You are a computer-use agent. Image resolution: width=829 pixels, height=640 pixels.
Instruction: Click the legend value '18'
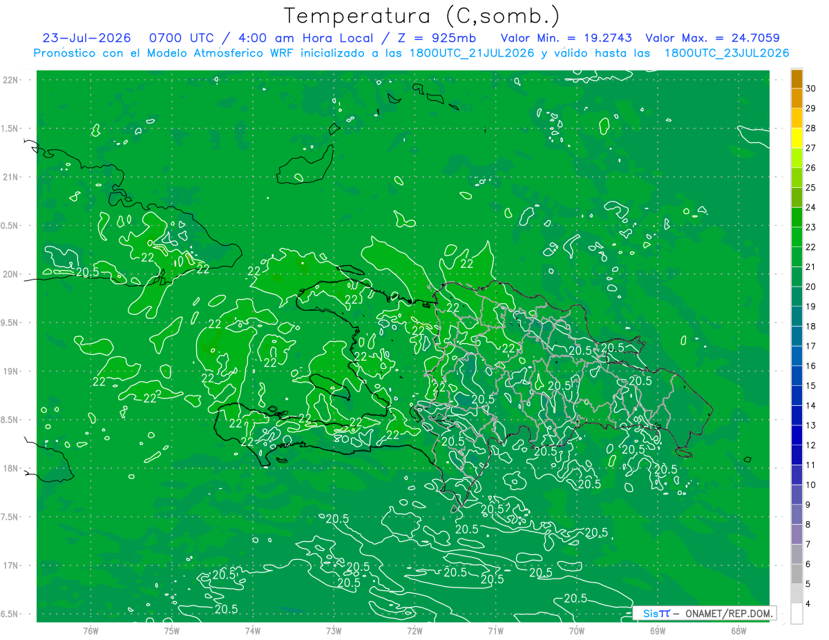point(811,327)
